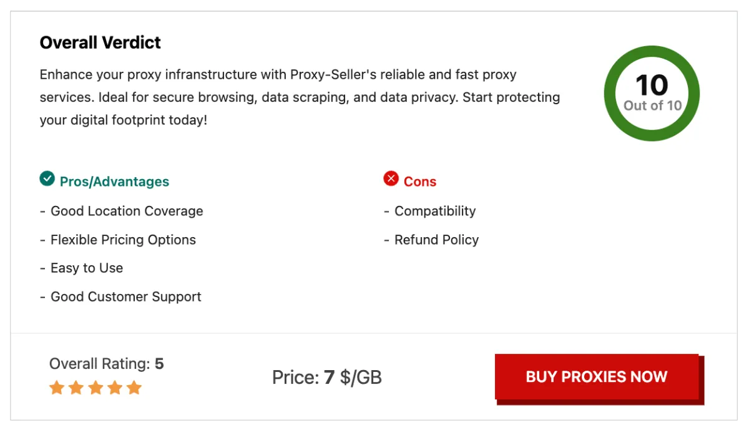This screenshot has width=749, height=430.
Task: Click the Overall Verdict heading
Action: click(x=100, y=42)
